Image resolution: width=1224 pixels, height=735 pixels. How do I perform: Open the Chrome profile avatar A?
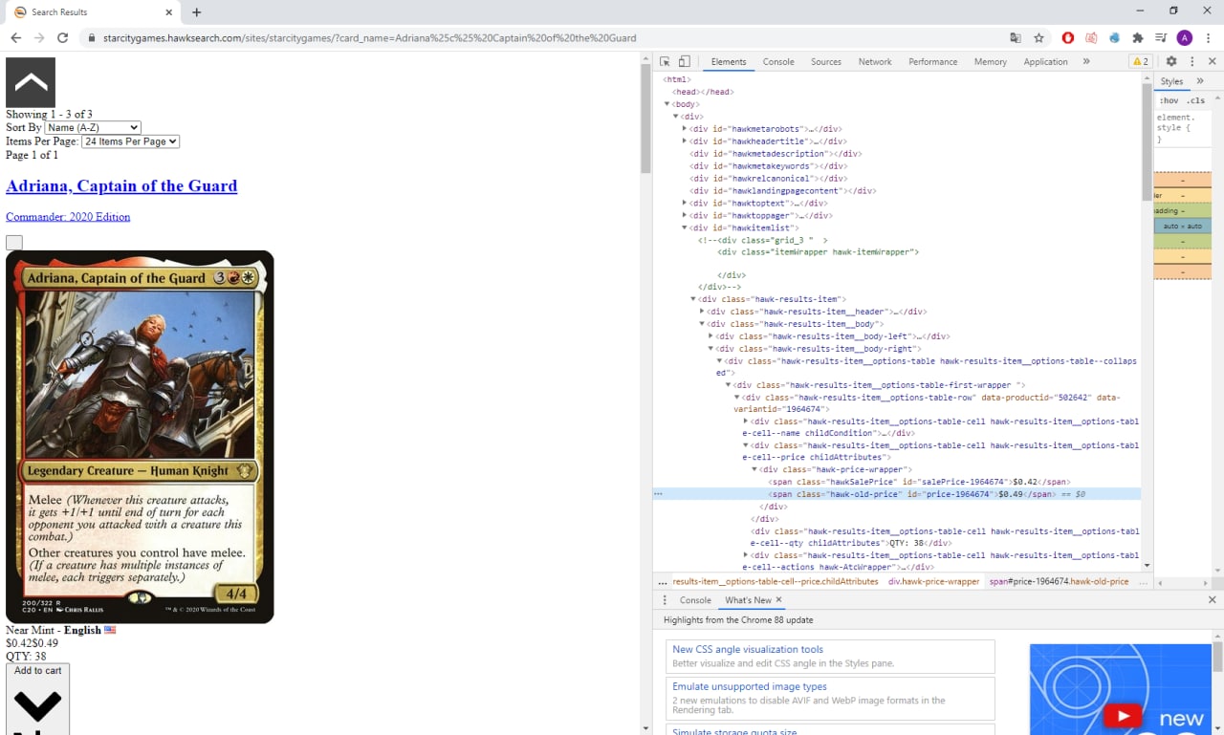tap(1185, 38)
